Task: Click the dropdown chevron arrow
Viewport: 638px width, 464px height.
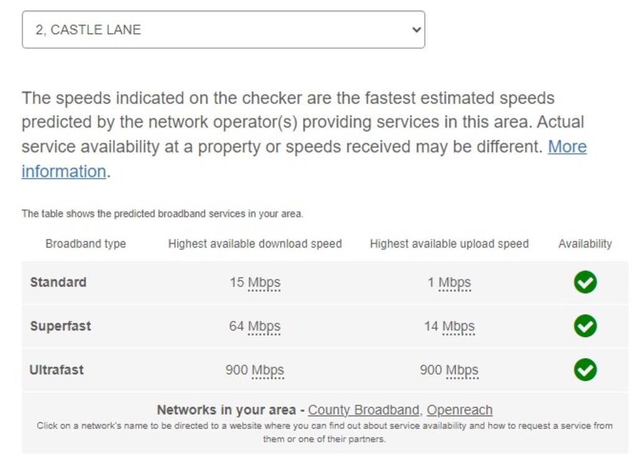Action: (x=416, y=29)
